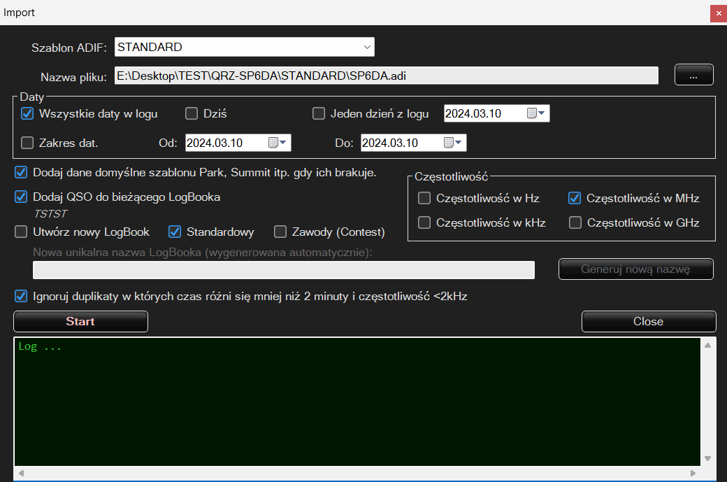Screen dimensions: 727x482
Task: Enable Częstotliwość w Hz checkbox
Action: pos(424,199)
